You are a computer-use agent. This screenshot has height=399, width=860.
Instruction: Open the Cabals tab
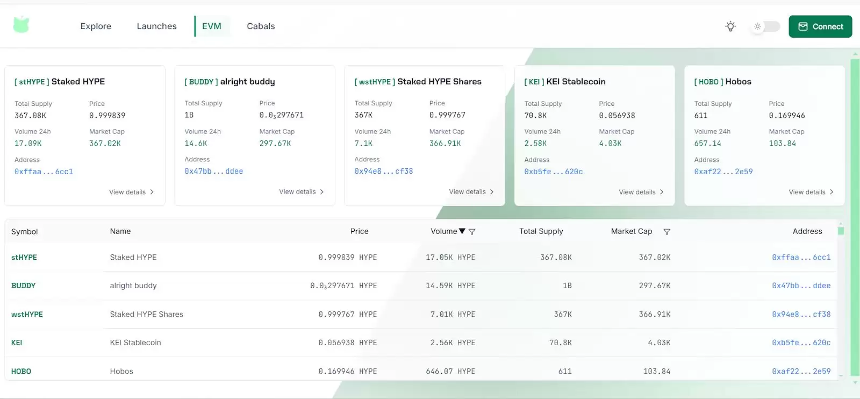[261, 26]
